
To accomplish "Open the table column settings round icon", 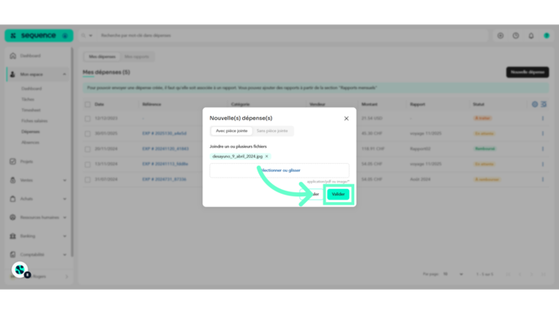I will point(535,105).
